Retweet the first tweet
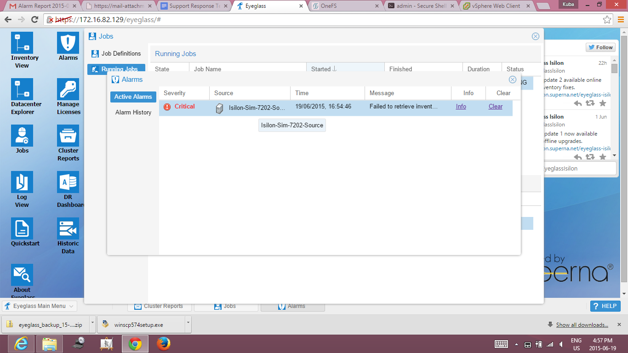The height and width of the screenshot is (353, 628). (x=590, y=103)
